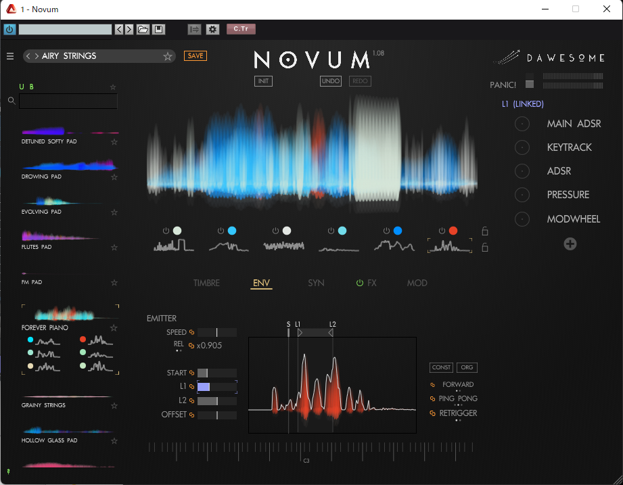Click the KEYTRACK modulator circle
This screenshot has height=485, width=623.
(x=522, y=147)
